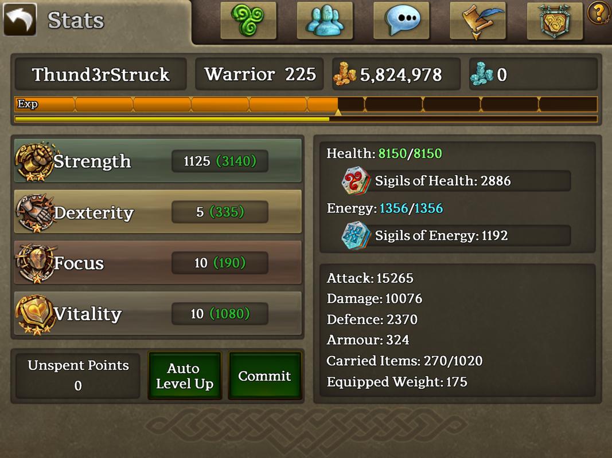Tap the back arrow icon
Viewport: 612px width, 458px height.
point(20,19)
